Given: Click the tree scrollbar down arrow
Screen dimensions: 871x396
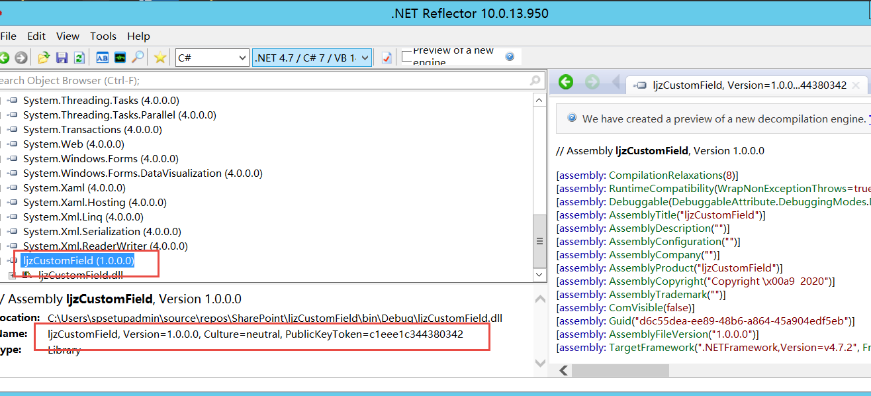Looking at the screenshot, I should pyautogui.click(x=539, y=274).
